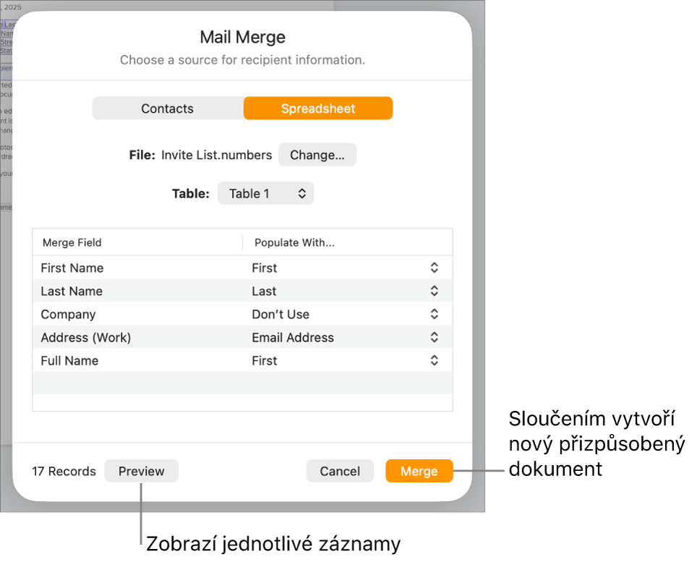Open the Address (Work) populate selector

tap(434, 337)
